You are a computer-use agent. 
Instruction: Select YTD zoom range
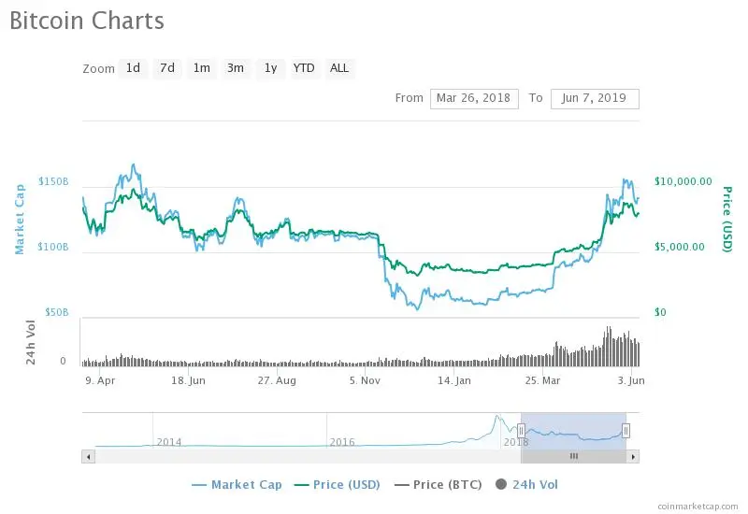[x=304, y=68]
